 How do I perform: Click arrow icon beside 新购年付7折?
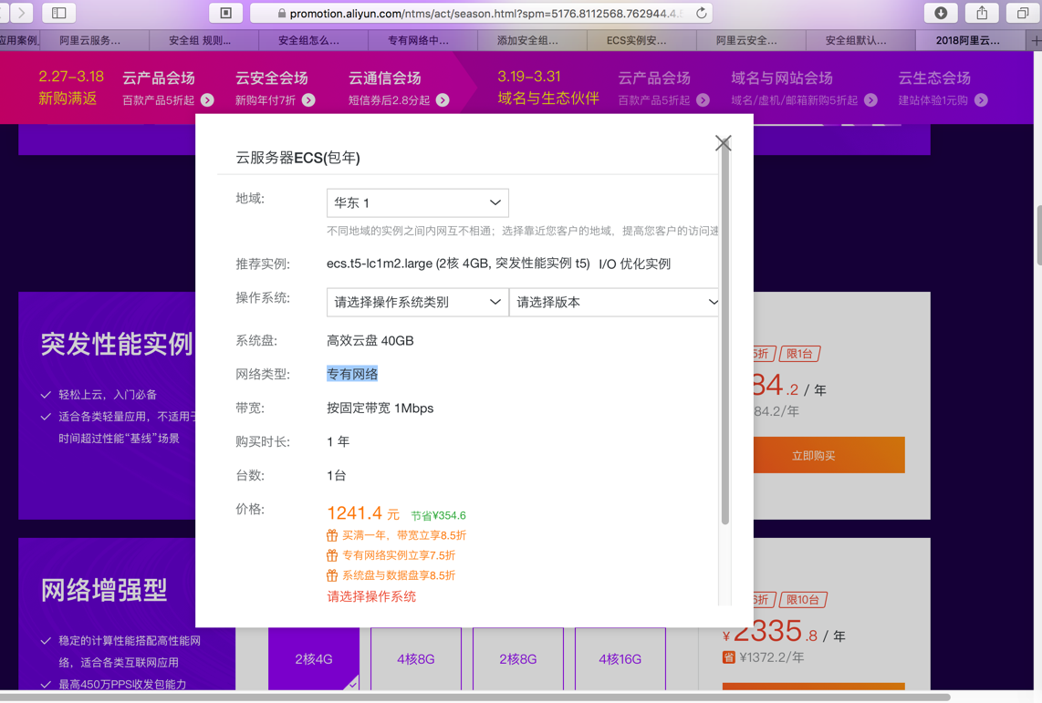click(x=308, y=100)
